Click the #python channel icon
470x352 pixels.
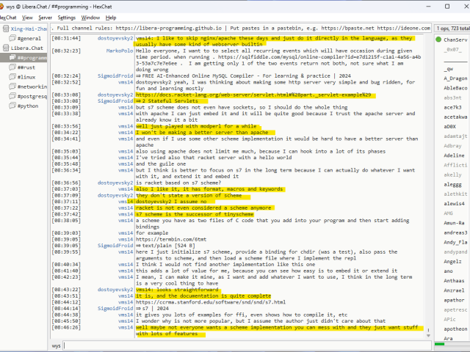(12, 105)
